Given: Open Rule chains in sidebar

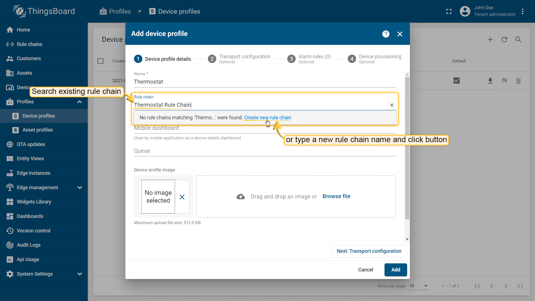Looking at the screenshot, I should 29,44.
